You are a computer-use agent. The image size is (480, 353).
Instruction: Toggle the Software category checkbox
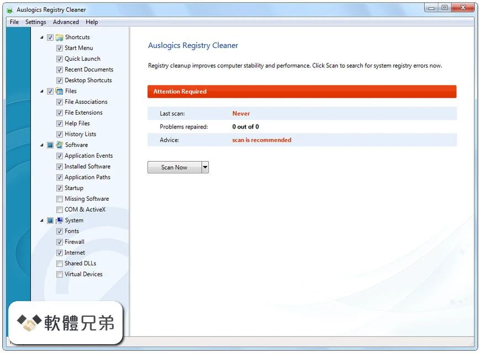[50, 145]
